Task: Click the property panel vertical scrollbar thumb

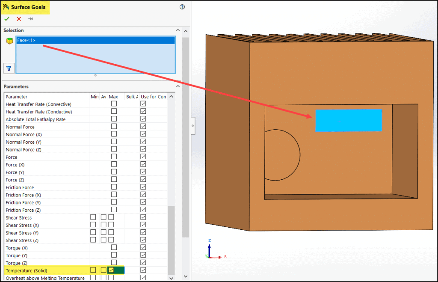Action: pyautogui.click(x=186, y=137)
